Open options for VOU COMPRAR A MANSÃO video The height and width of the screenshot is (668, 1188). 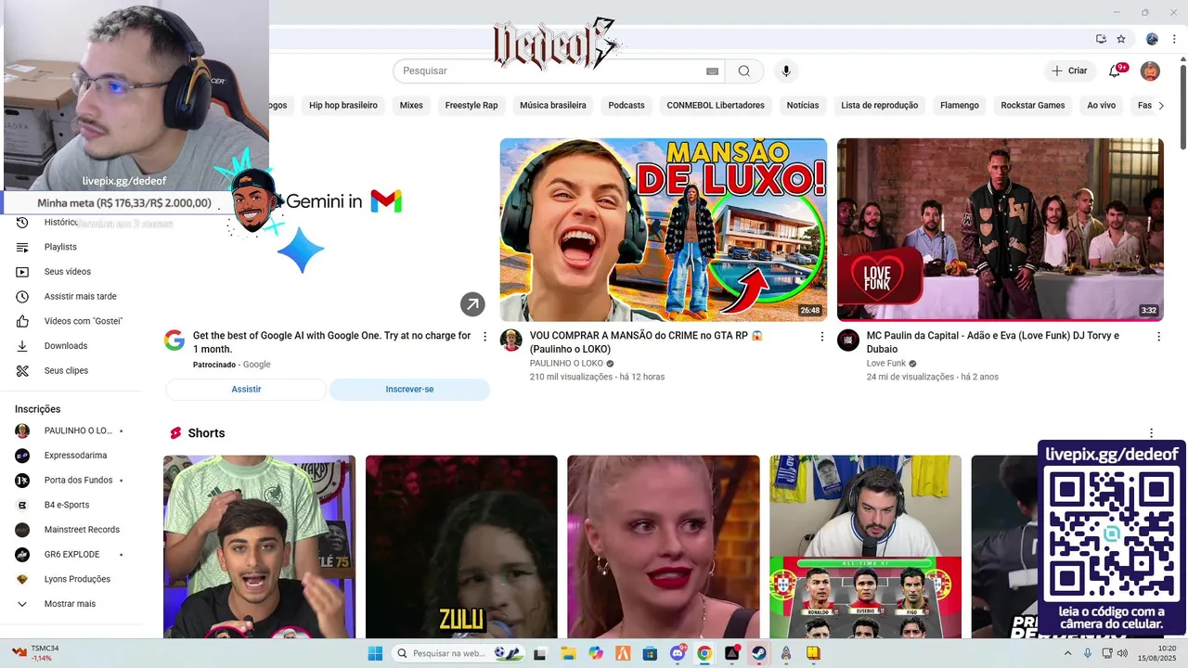pos(821,336)
